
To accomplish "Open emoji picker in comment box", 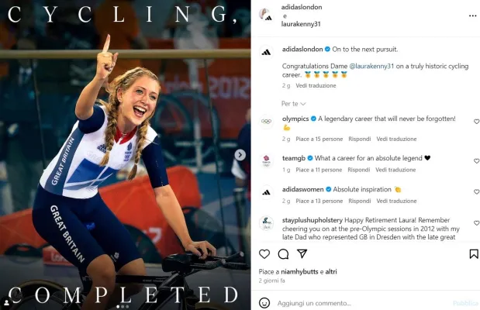I will [265, 303].
